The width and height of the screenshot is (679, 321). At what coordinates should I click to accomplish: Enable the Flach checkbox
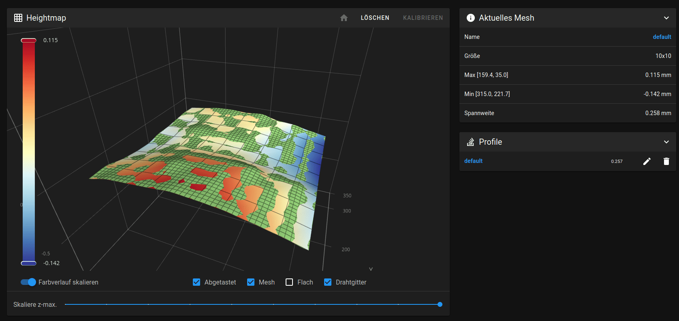(289, 282)
